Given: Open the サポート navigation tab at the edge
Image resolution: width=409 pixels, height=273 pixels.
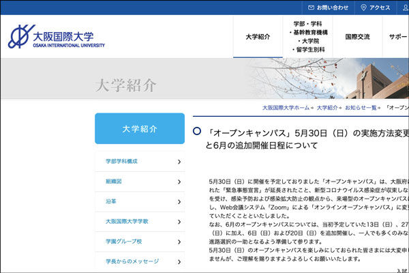Looking at the screenshot, I should pos(396,37).
